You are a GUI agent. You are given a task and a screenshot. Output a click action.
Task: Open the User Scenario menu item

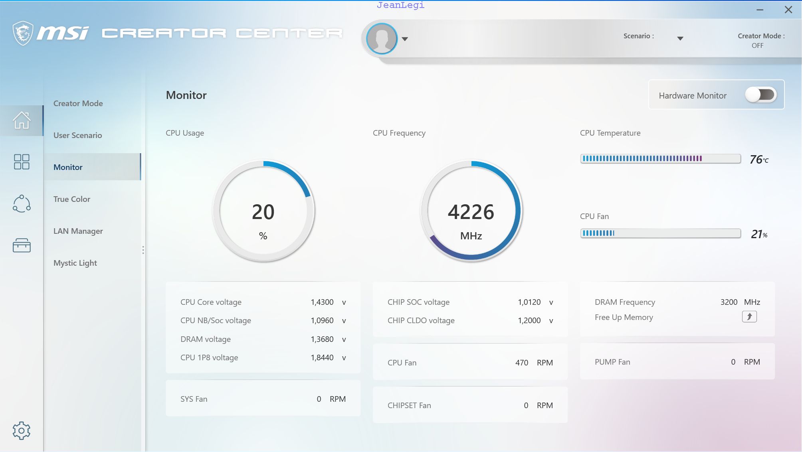78,135
